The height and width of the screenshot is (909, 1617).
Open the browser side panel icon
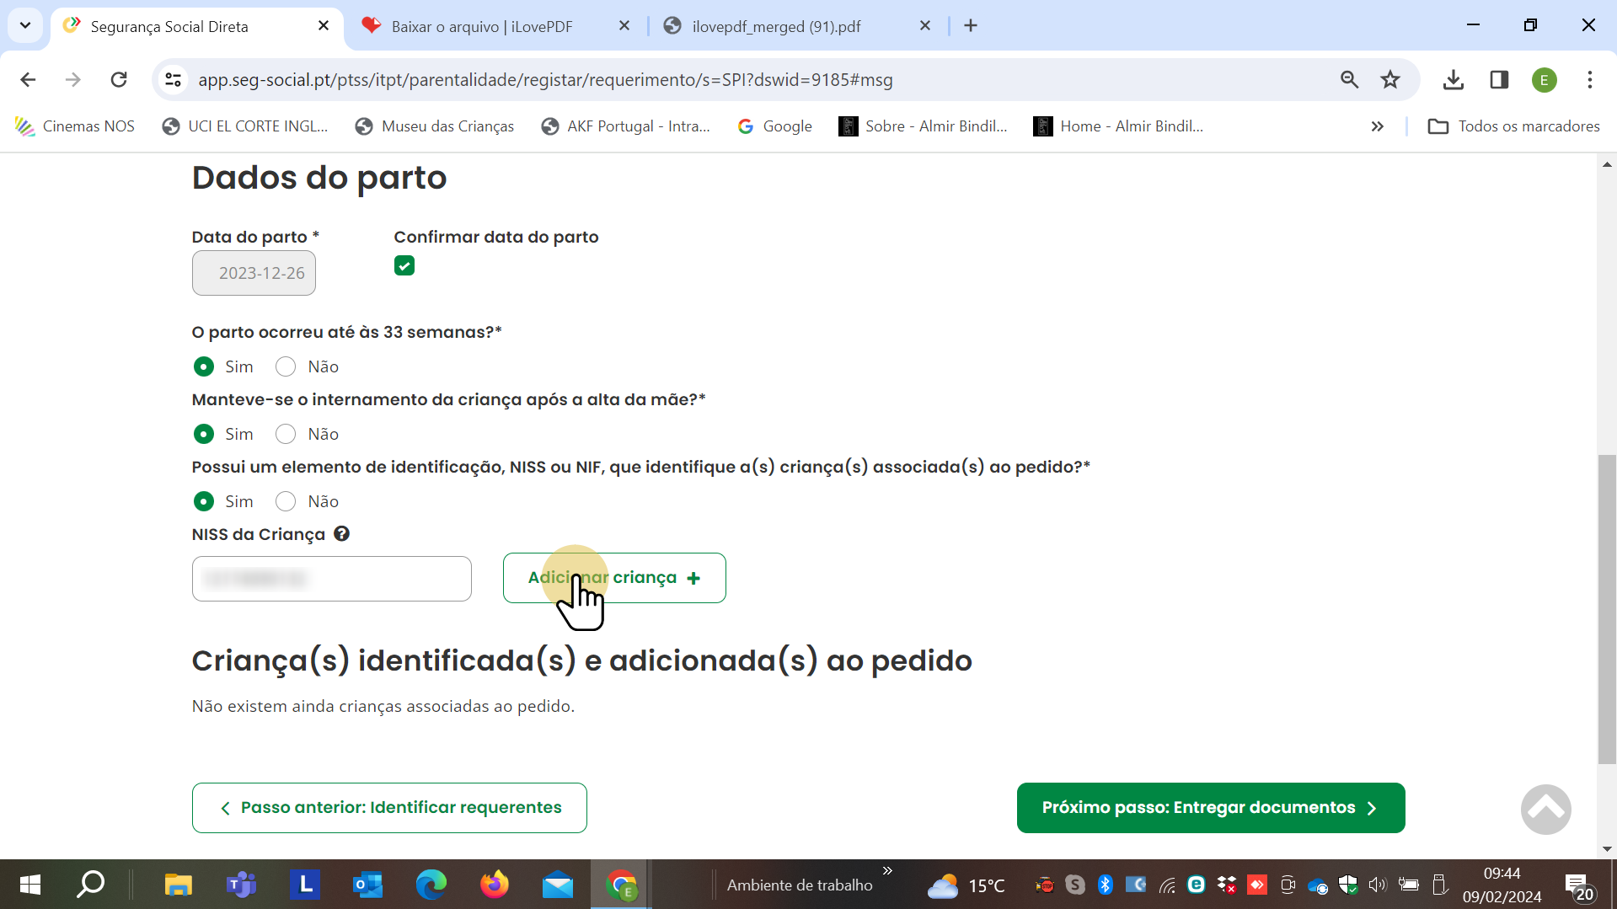click(x=1499, y=80)
